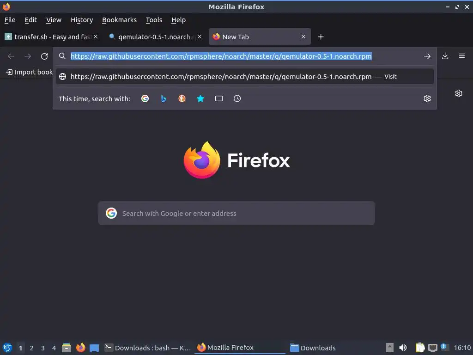This screenshot has width=473, height=355.
Task: Open the Downloads panel icon
Action: [445, 56]
